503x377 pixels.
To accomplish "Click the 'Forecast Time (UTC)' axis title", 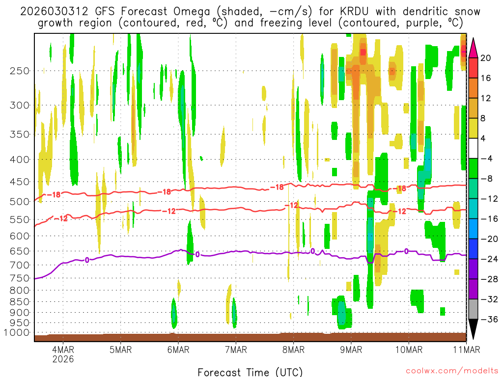I will coord(250,372).
